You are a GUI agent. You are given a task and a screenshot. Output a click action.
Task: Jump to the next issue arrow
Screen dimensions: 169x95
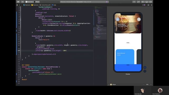coord(146,5)
